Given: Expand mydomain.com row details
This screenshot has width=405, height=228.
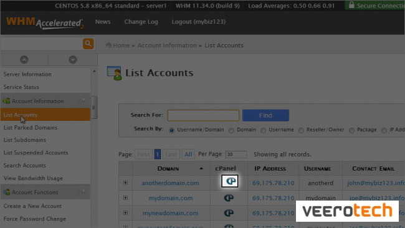Looking at the screenshot, I should click(125, 198).
